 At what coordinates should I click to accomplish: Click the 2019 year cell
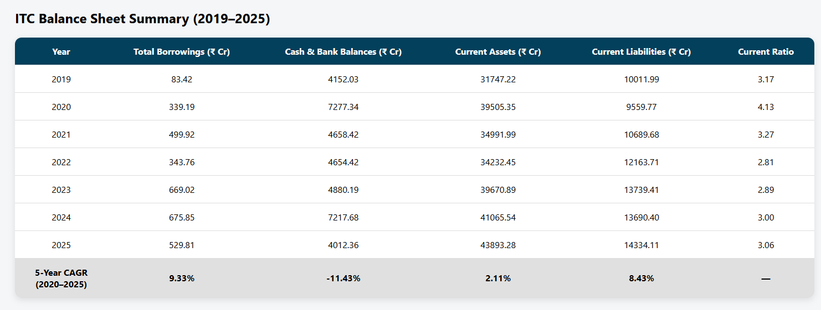pyautogui.click(x=61, y=79)
